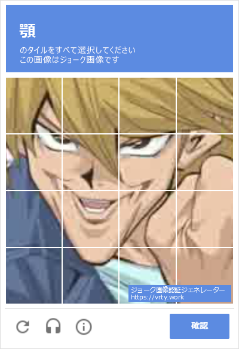This screenshot has height=349, width=239.
Task: Select the tile with the left eye and blue jacket
Action: click(33, 163)
